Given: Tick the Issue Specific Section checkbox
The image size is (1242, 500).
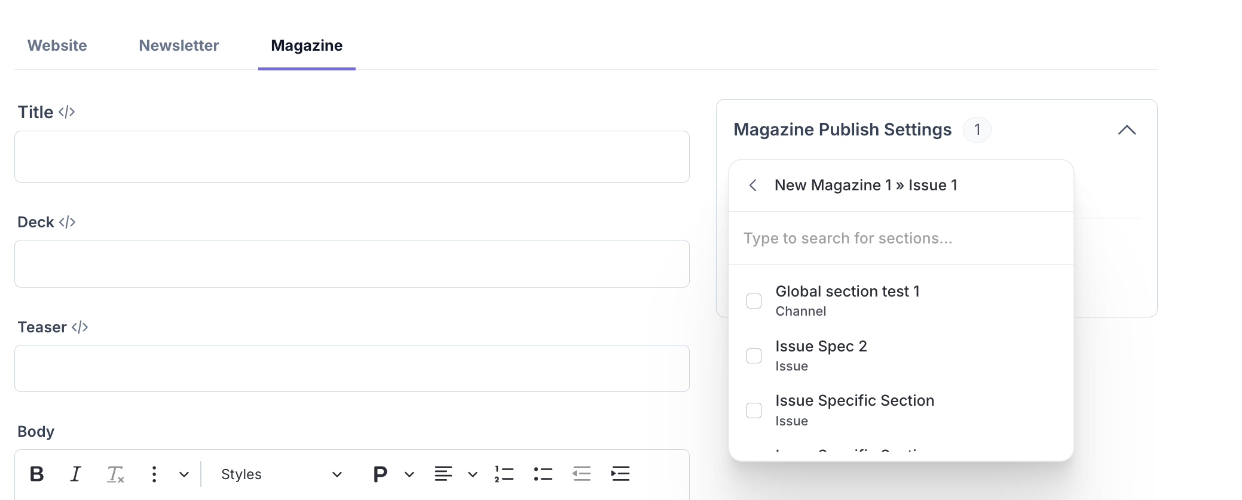Looking at the screenshot, I should [754, 411].
